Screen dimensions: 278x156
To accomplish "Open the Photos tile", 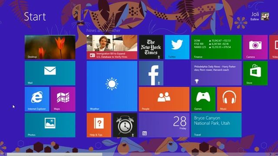I will [50, 125].
